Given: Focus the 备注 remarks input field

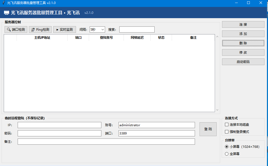Looking at the screenshot, I should click(106, 142).
